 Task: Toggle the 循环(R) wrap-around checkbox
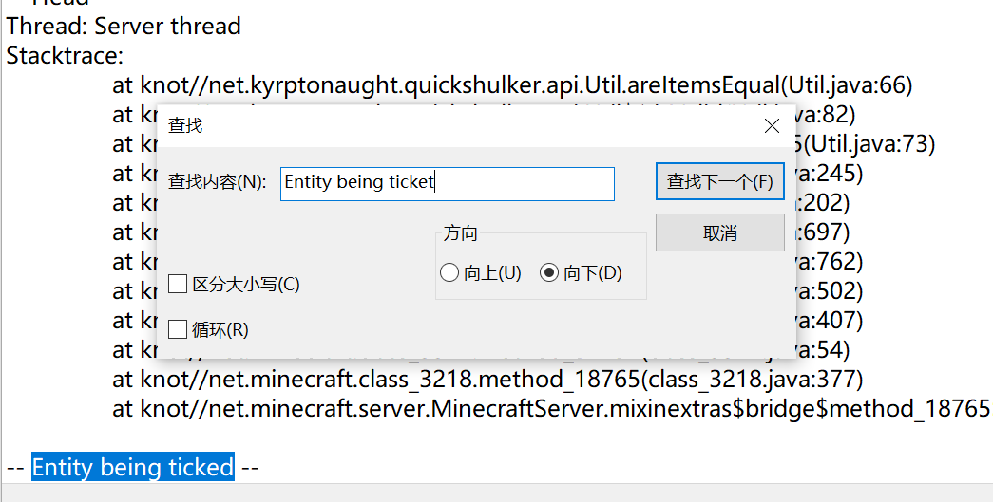(178, 330)
